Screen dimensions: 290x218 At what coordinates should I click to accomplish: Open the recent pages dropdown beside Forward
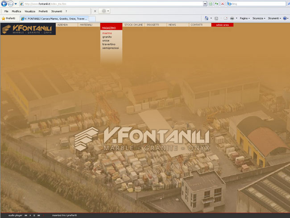click(x=16, y=4)
